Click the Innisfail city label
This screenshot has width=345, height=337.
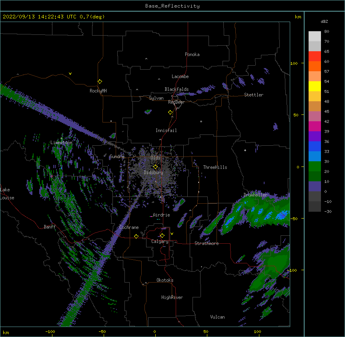pyautogui.click(x=166, y=130)
